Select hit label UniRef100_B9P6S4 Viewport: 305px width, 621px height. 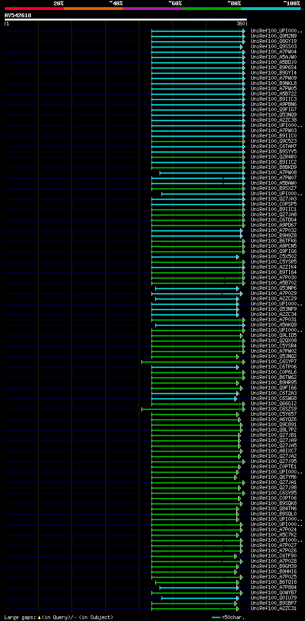pos(274,67)
